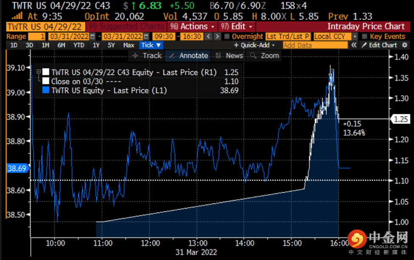Edit the 16:30 end time field
Image resolution: width=414 pixels, height=260 pixels.
(192, 37)
